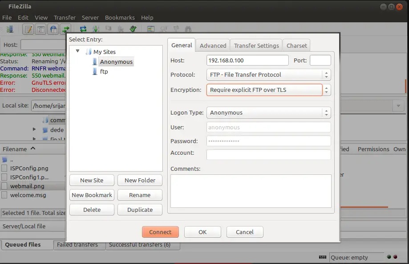Refresh file and folder lists icon
Viewport: 409px width, 264px height.
pos(83,29)
